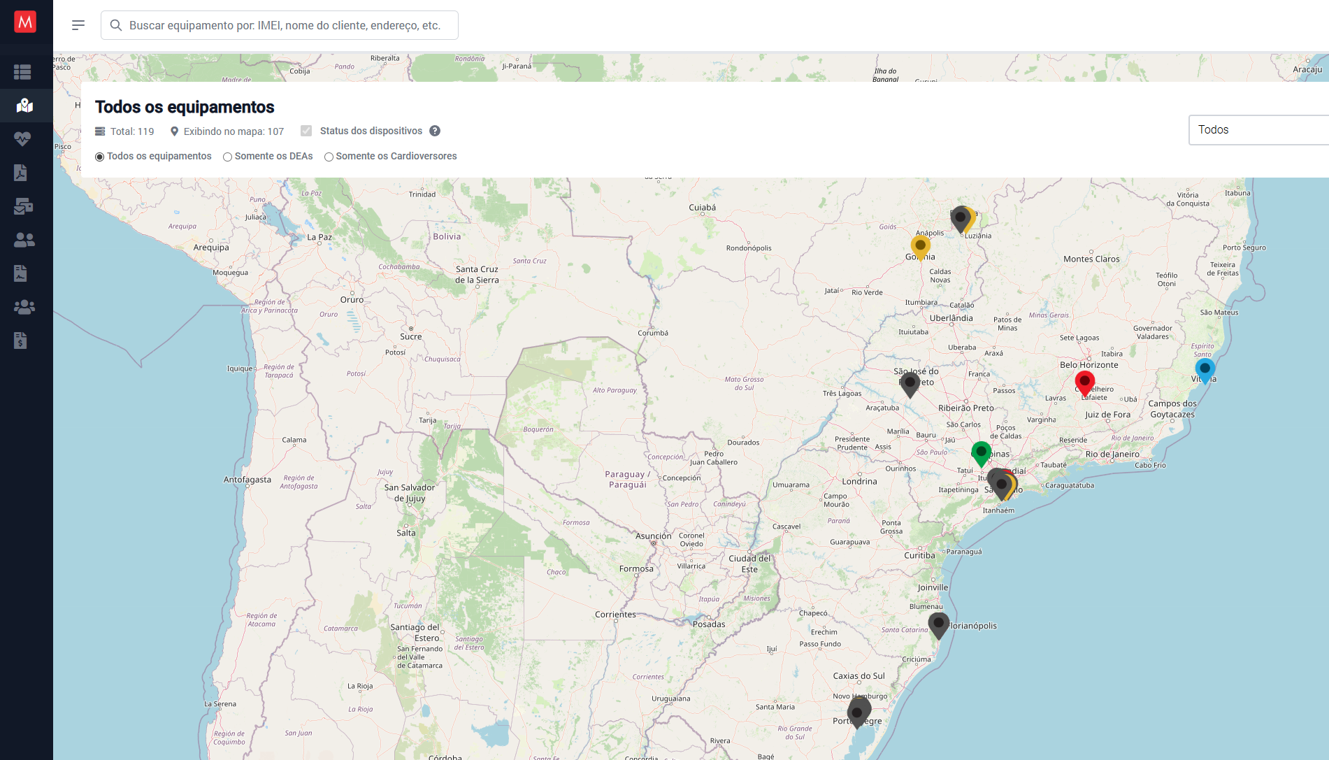Toggle the Status dos dispositivos checkbox
Viewport: 1329px width, 760px height.
pos(306,130)
